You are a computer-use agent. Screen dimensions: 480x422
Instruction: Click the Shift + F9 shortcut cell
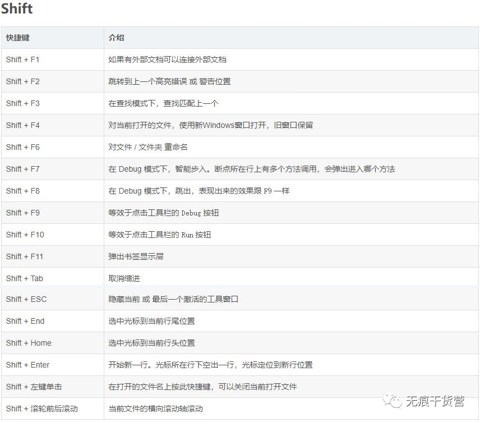53,213
